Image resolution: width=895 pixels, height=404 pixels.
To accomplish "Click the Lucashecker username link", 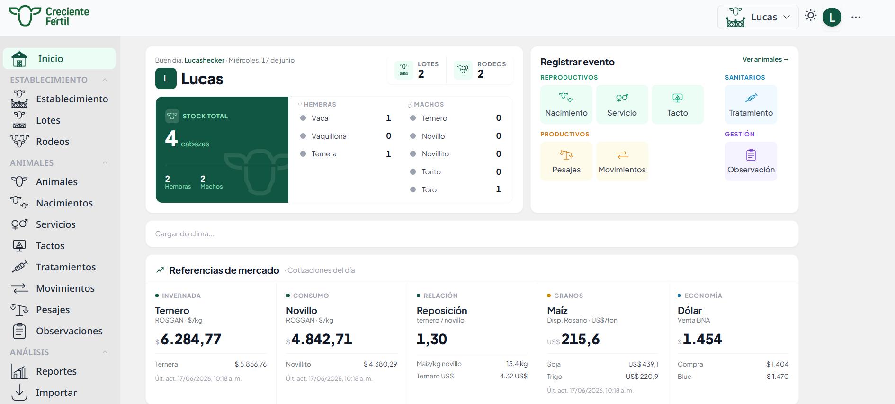I will [x=204, y=60].
